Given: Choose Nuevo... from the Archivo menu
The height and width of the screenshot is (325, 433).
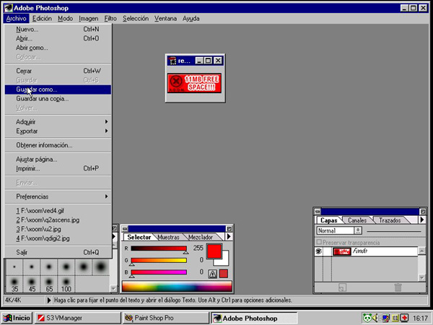Looking at the screenshot, I should 58,30.
